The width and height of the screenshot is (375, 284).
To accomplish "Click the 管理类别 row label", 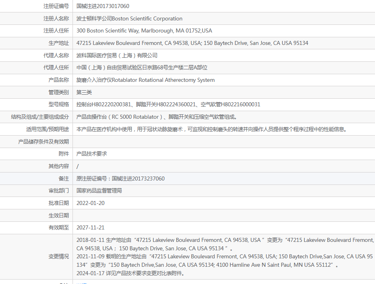I will (58, 92).
